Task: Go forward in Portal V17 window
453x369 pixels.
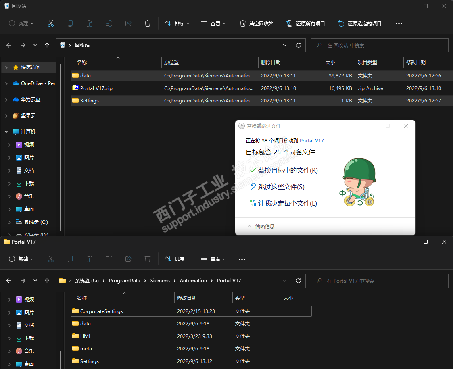Action: point(23,281)
